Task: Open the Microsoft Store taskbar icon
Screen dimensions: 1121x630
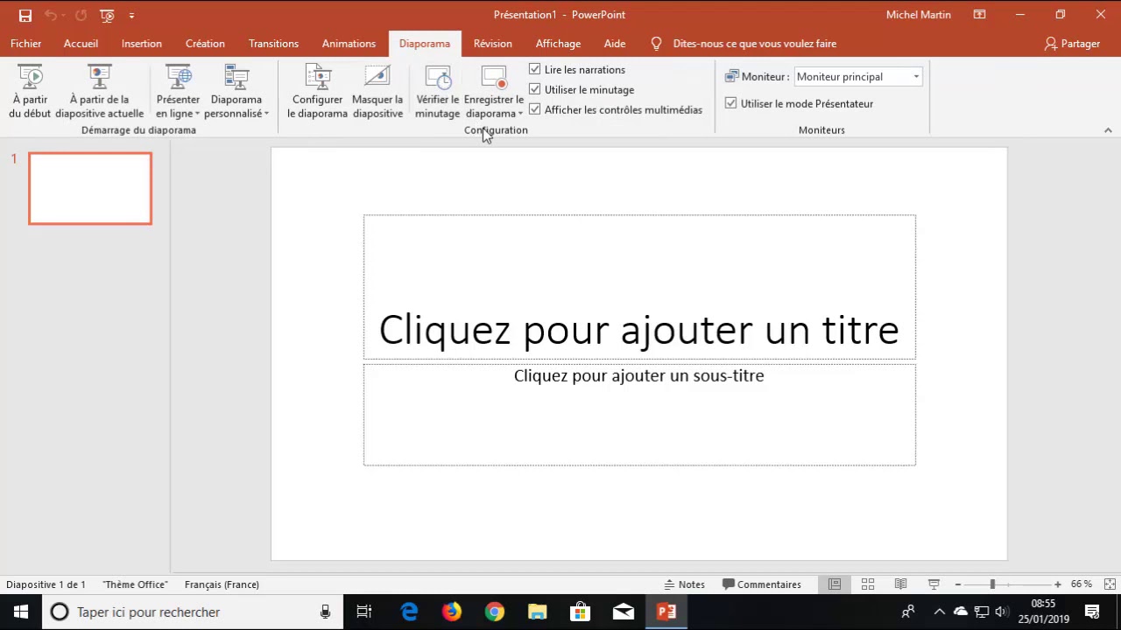Action: pyautogui.click(x=581, y=612)
